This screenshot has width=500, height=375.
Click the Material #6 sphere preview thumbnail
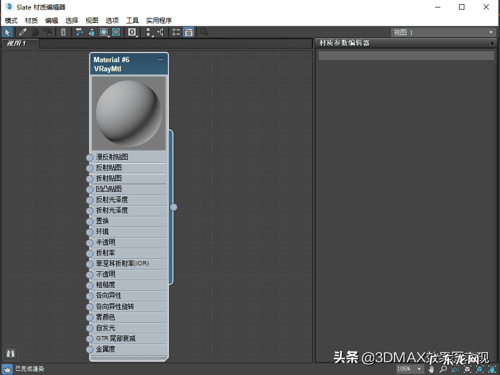[x=129, y=113]
